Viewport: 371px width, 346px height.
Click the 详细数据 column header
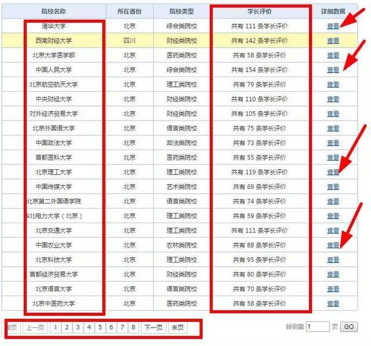coord(333,12)
